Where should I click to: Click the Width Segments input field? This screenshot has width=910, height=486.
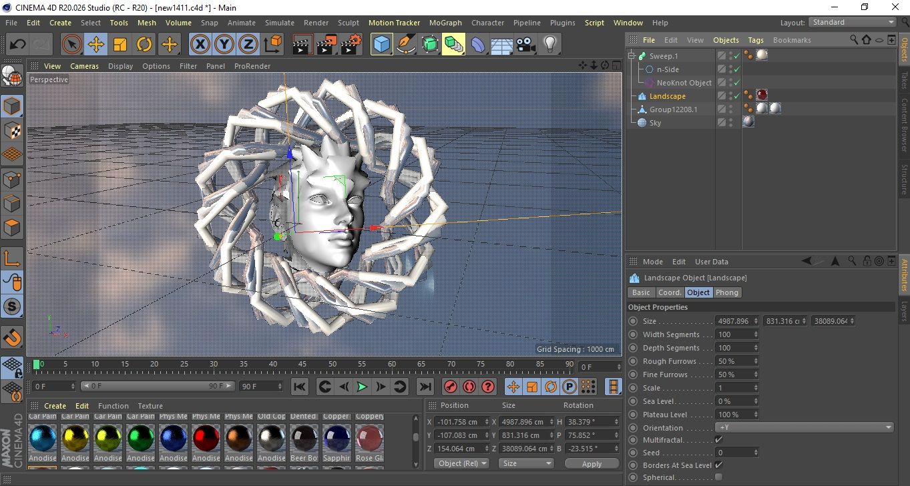click(734, 334)
